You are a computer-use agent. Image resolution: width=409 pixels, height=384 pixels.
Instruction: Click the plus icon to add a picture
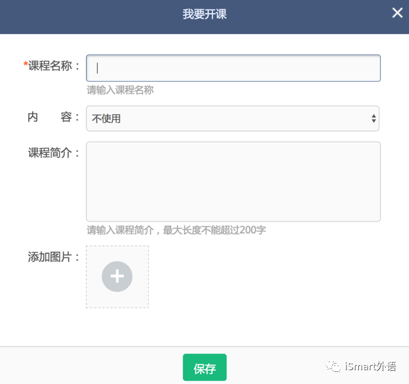pyautogui.click(x=117, y=276)
